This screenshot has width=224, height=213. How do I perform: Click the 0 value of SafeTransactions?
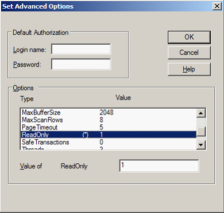[x=101, y=142]
